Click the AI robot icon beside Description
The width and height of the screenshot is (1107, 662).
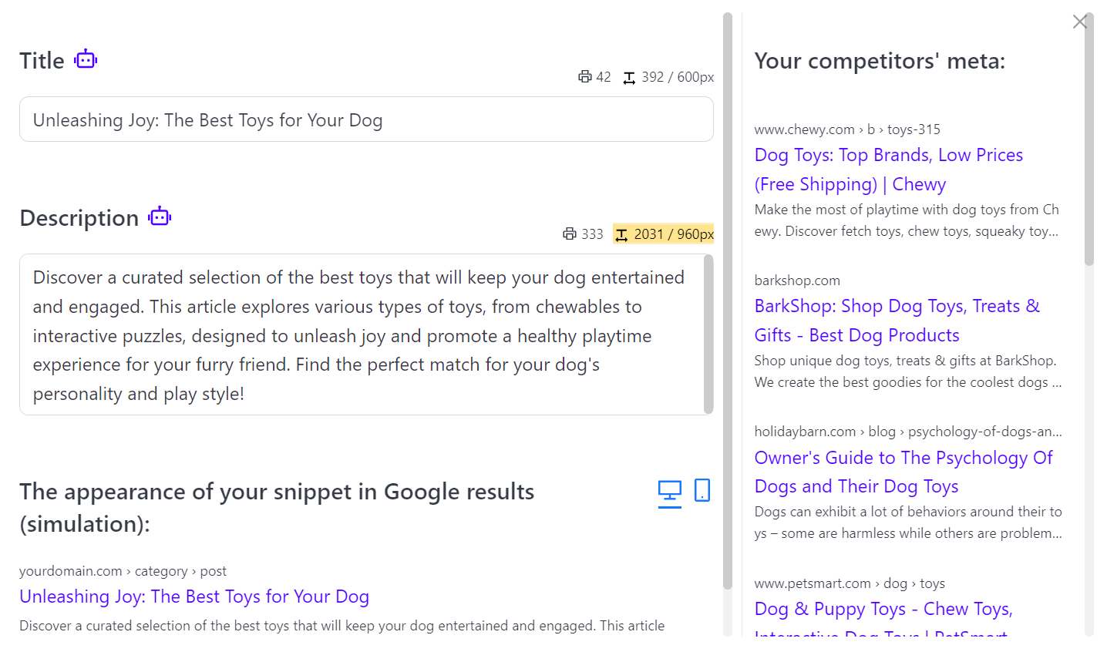click(160, 217)
